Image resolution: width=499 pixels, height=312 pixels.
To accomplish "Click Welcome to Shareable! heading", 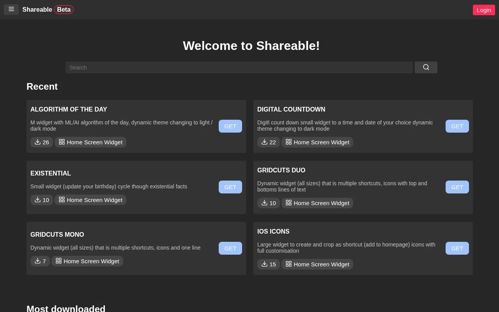I will coord(251,46).
